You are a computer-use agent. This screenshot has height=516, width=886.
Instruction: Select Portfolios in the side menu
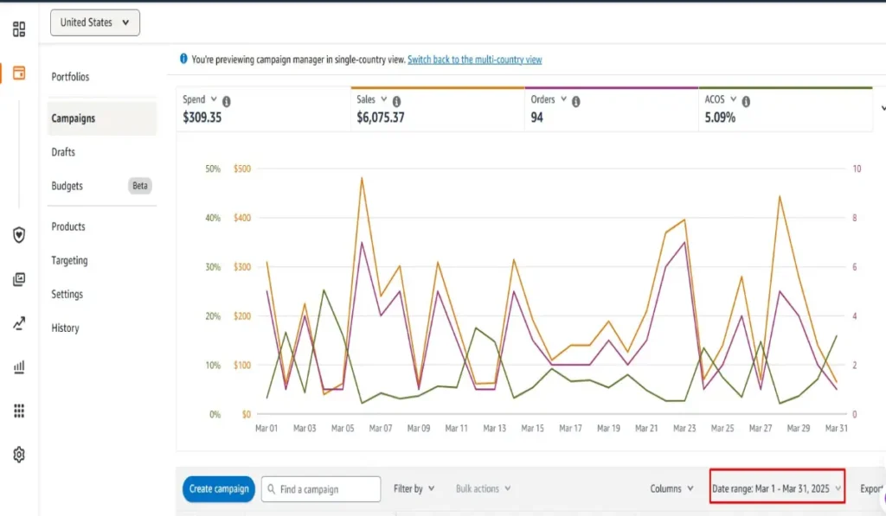70,77
